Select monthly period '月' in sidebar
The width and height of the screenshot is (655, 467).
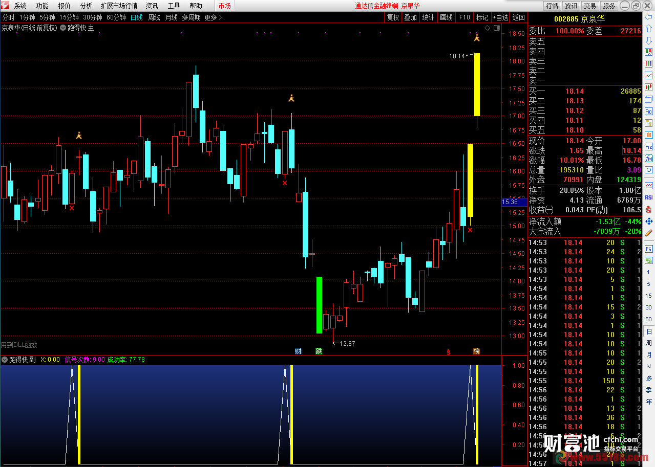(x=649, y=354)
